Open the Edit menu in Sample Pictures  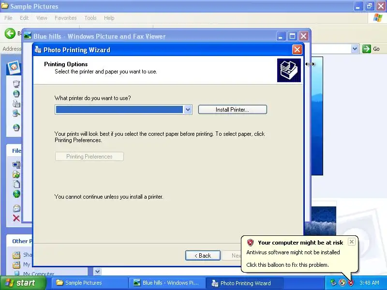click(x=24, y=18)
